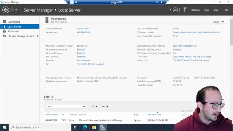Click the forward navigation arrow
233x131 pixels.
(12, 10)
